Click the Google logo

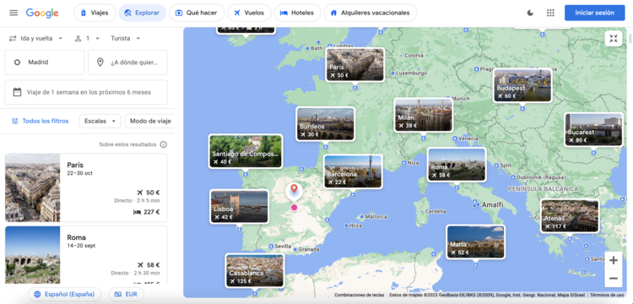point(42,13)
